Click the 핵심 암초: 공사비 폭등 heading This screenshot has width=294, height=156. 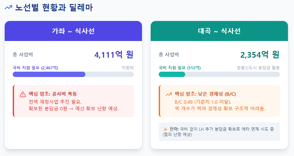[x=53, y=94]
